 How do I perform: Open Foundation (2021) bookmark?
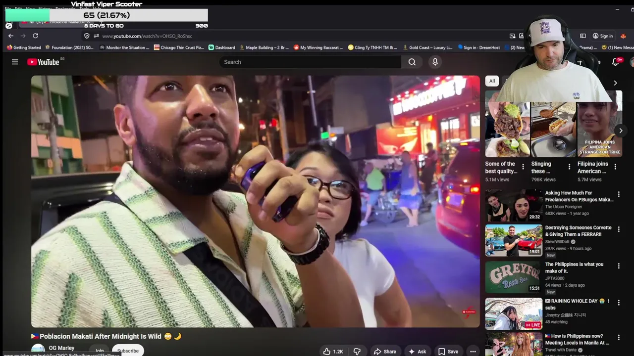(69, 47)
